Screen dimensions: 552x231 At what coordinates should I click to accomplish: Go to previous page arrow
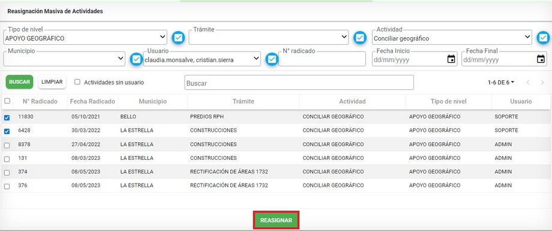tap(528, 83)
